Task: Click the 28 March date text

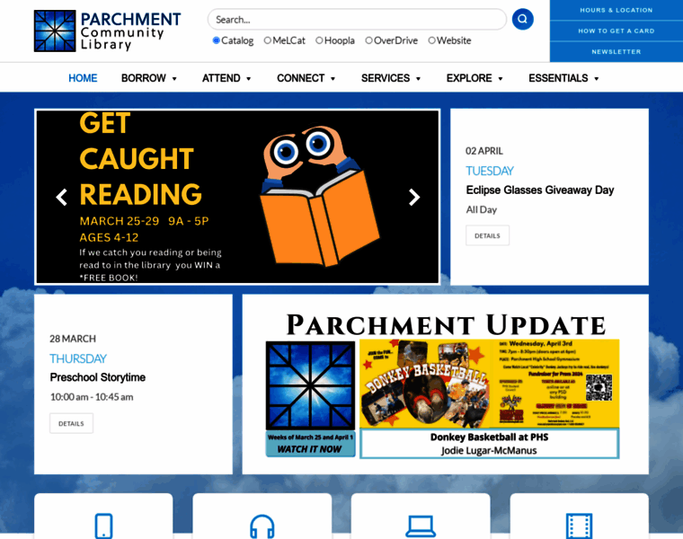Action: pyautogui.click(x=73, y=339)
